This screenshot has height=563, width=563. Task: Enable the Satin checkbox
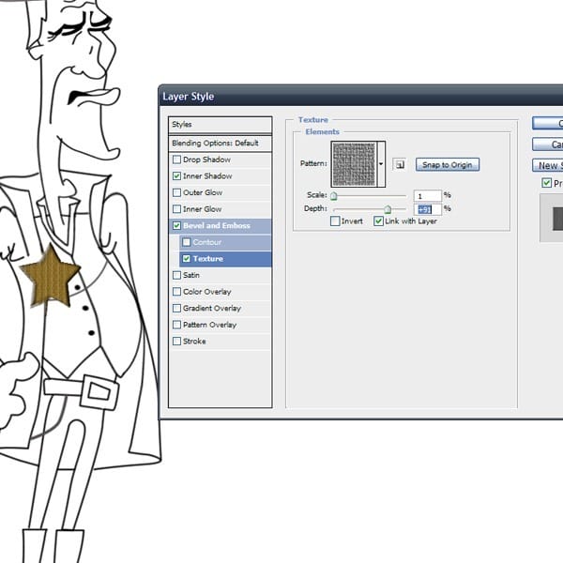click(x=176, y=275)
